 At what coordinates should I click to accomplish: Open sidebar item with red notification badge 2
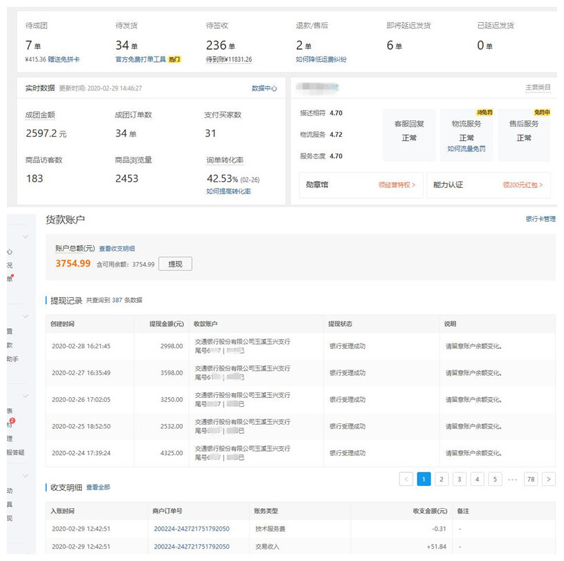[x=10, y=425]
